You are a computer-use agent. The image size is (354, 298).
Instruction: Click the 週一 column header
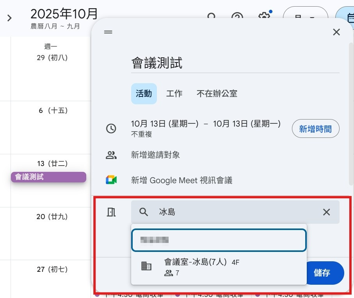click(51, 46)
